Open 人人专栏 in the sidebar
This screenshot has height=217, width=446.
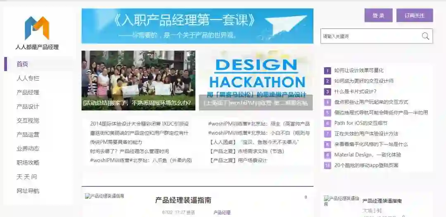pos(28,78)
